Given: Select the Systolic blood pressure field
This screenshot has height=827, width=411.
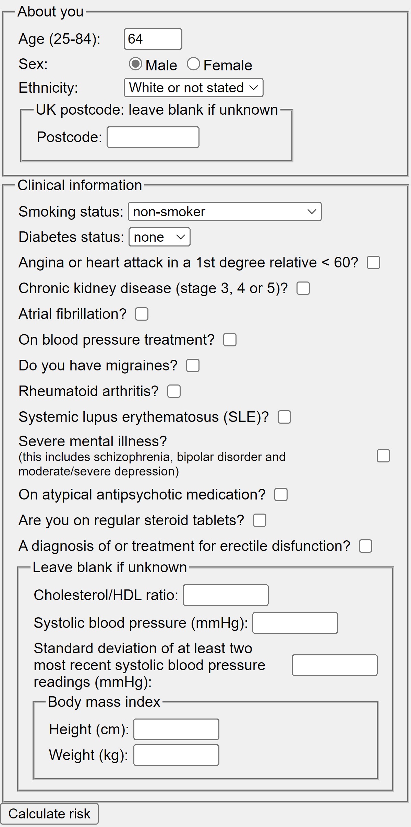Looking at the screenshot, I should click(295, 623).
